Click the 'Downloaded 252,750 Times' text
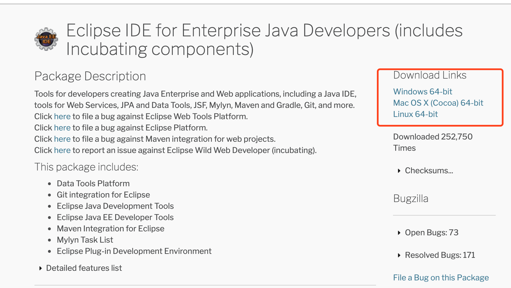511x288 pixels. 433,142
